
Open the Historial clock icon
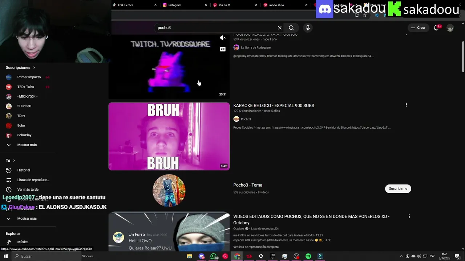[9, 170]
